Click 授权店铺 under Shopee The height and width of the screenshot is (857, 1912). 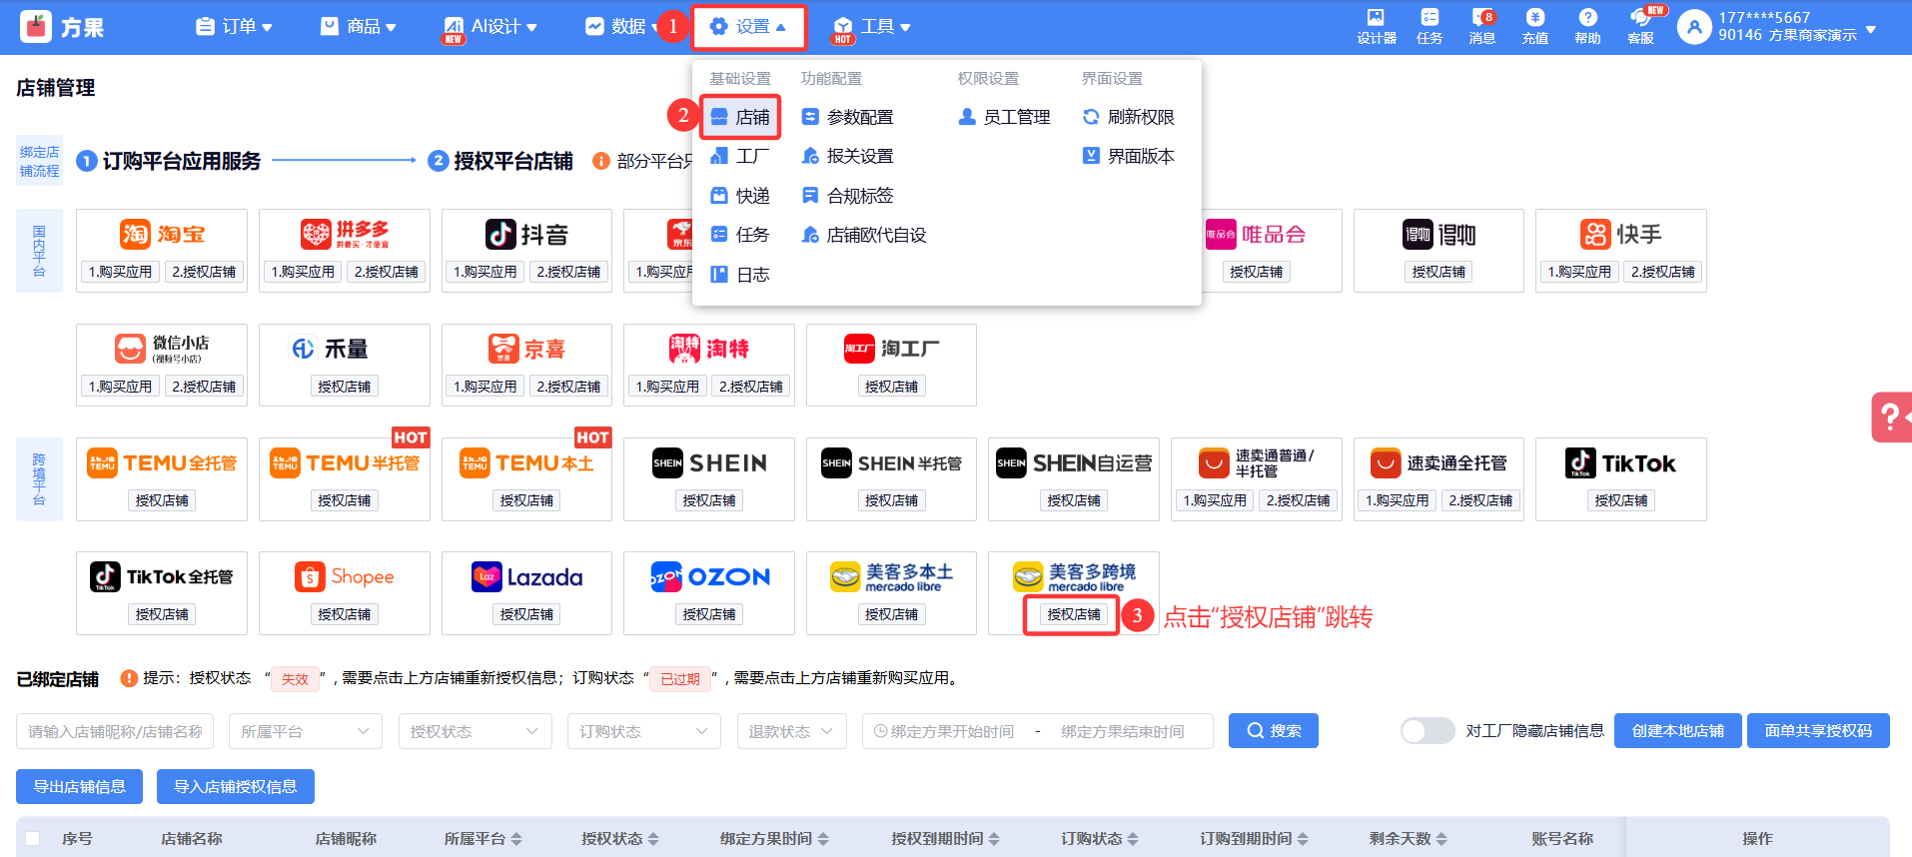click(344, 614)
